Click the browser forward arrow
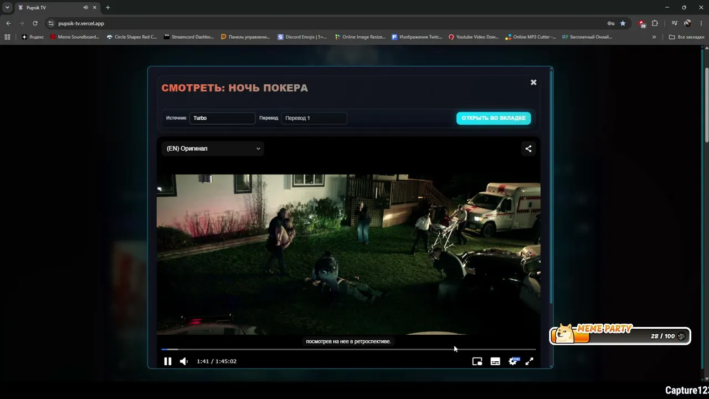 coord(22,23)
